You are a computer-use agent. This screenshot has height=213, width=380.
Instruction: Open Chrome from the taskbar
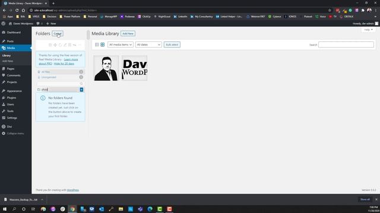tap(72, 209)
